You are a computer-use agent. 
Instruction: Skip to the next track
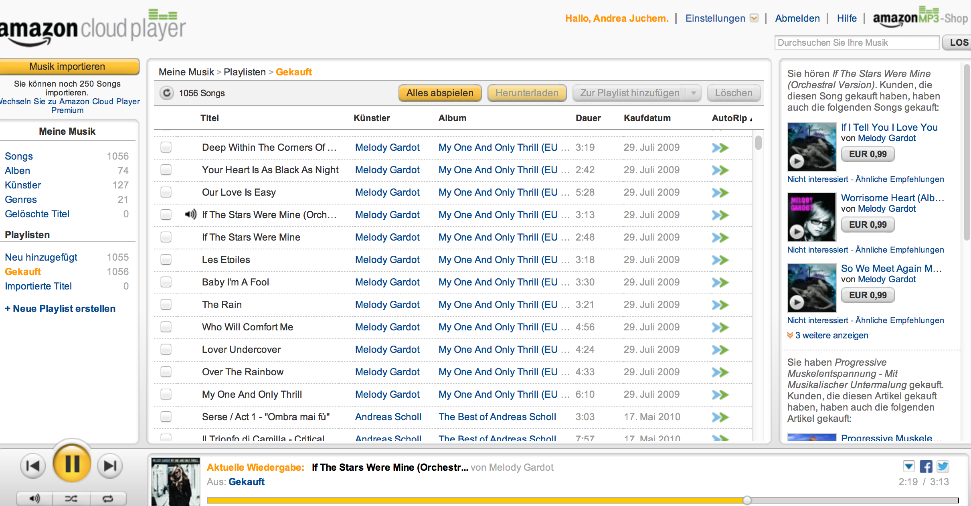point(110,466)
